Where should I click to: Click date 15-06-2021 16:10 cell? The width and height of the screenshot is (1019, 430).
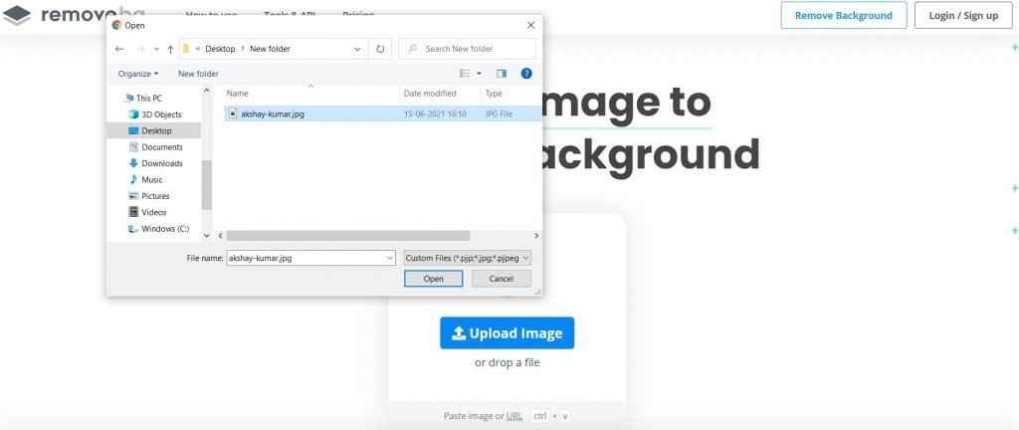tap(435, 114)
